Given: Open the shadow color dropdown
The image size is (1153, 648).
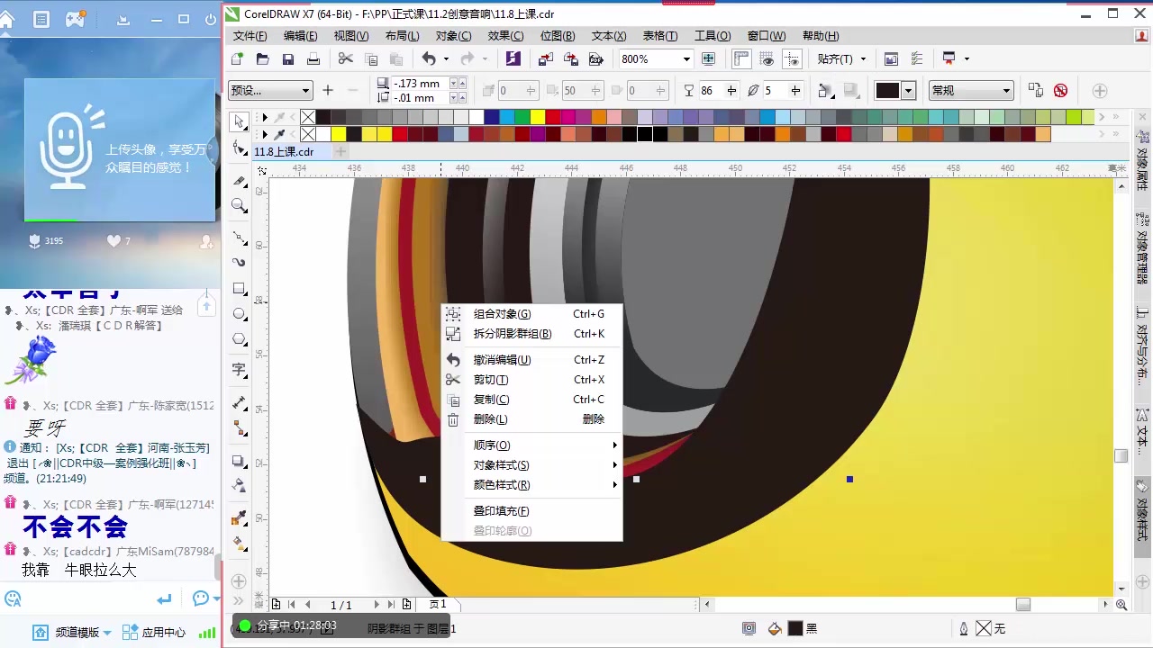Looking at the screenshot, I should [x=908, y=90].
